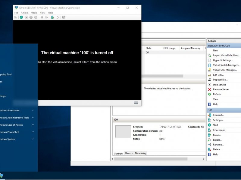This screenshot has height=180, width=241.
Task: Open the New submenu in Actions pane
Action: pyautogui.click(x=215, y=50)
